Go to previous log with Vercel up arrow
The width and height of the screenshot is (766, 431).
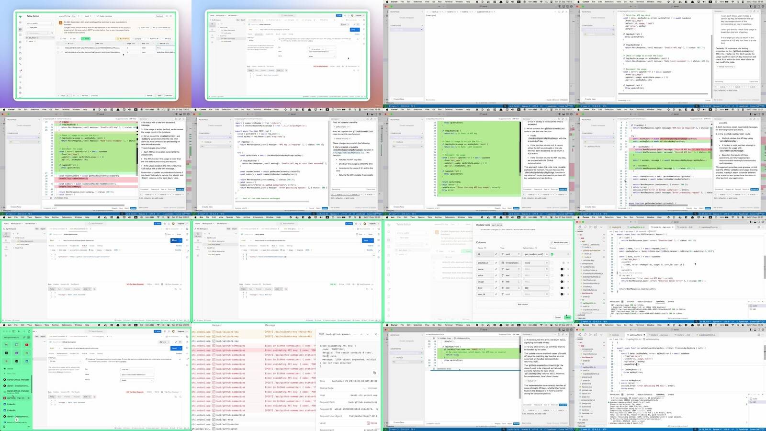[361, 334]
